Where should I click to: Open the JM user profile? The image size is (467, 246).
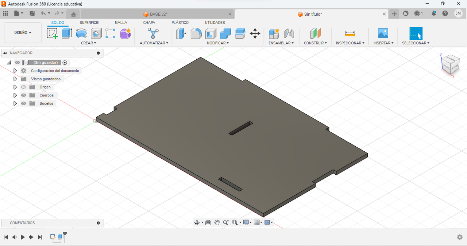pyautogui.click(x=458, y=13)
